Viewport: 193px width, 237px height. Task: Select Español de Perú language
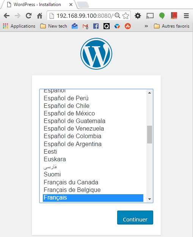pos(93,98)
